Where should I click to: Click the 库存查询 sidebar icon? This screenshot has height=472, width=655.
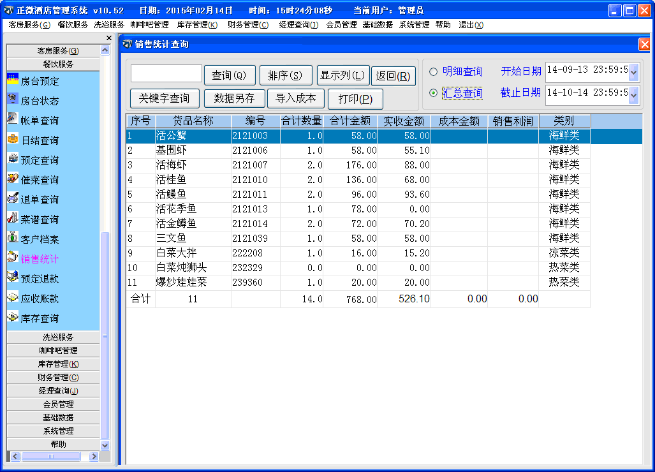pos(13,317)
